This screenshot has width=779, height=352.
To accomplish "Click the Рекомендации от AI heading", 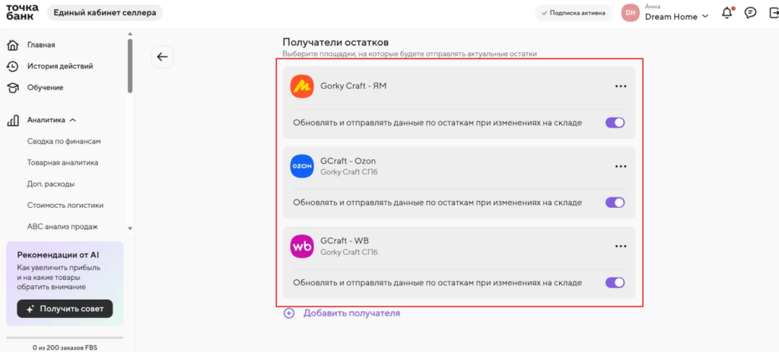I will [x=58, y=255].
